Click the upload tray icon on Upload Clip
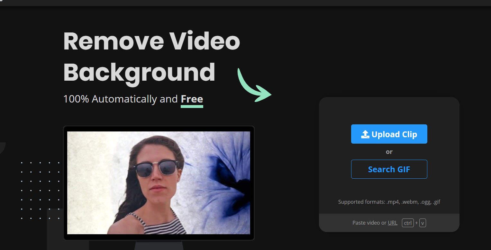Viewport: 491px width, 250px height. click(x=365, y=134)
